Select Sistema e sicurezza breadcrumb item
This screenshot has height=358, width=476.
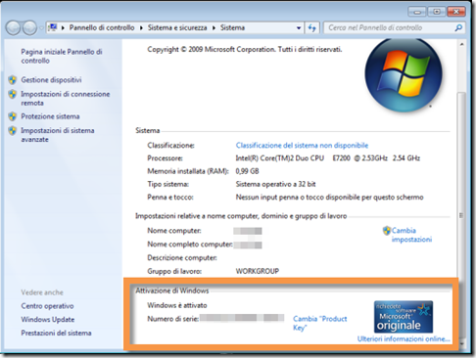click(x=177, y=27)
